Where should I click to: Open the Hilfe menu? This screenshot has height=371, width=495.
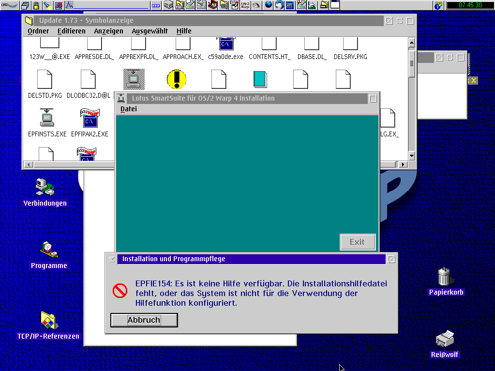[x=184, y=31]
